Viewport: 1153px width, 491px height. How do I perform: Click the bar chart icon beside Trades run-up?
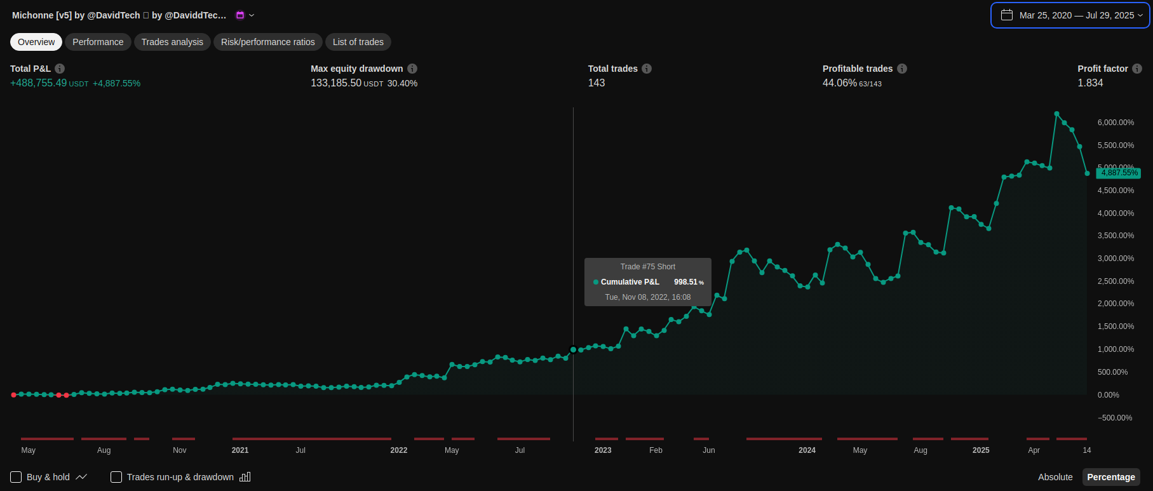point(245,477)
